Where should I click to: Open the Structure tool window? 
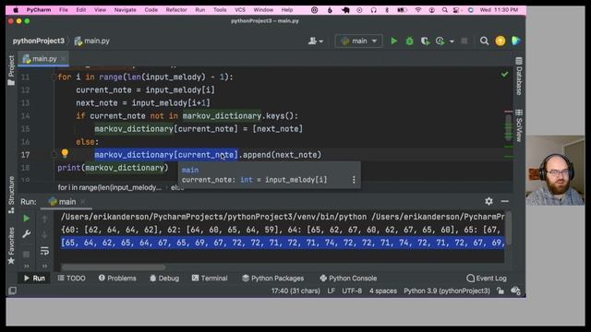coord(11,195)
